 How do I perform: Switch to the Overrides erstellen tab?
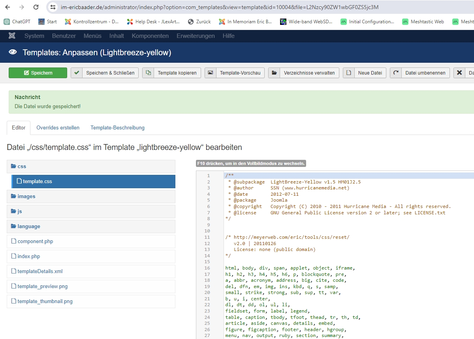(x=58, y=127)
